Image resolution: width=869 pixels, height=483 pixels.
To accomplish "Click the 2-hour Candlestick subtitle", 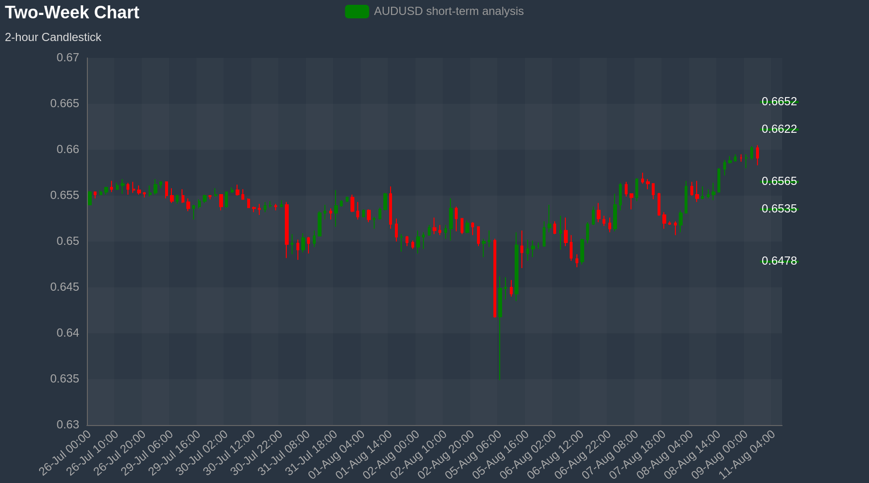I will coord(53,37).
